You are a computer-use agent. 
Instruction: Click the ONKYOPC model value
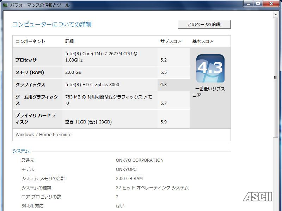(x=126, y=170)
